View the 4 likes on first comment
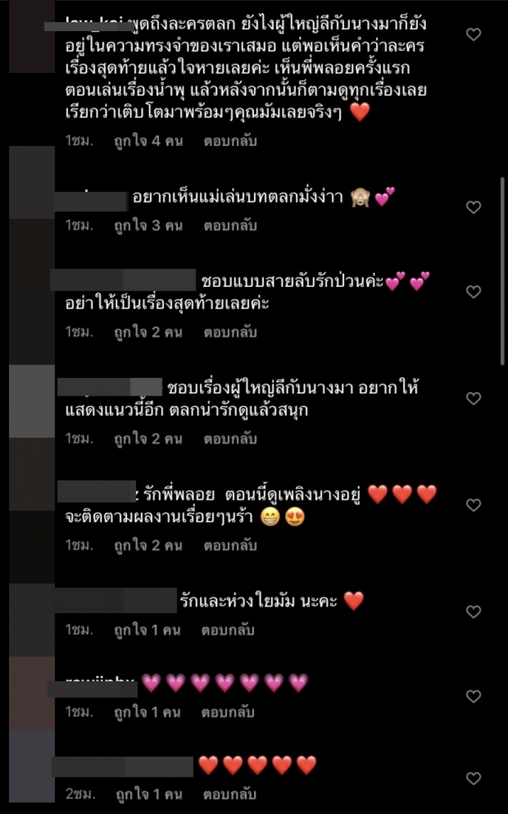508x814 pixels. coord(148,140)
